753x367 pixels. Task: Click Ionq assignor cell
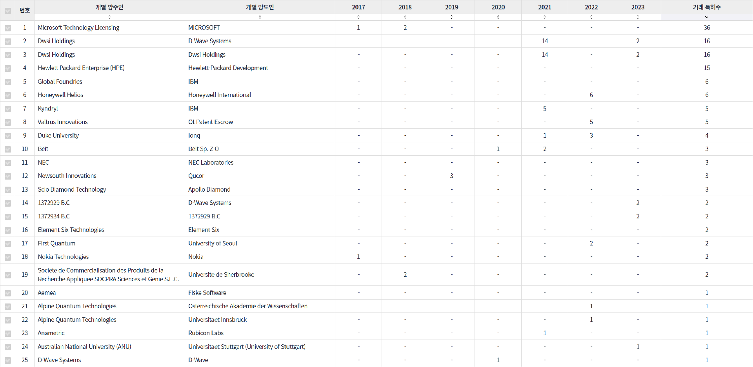click(x=194, y=135)
